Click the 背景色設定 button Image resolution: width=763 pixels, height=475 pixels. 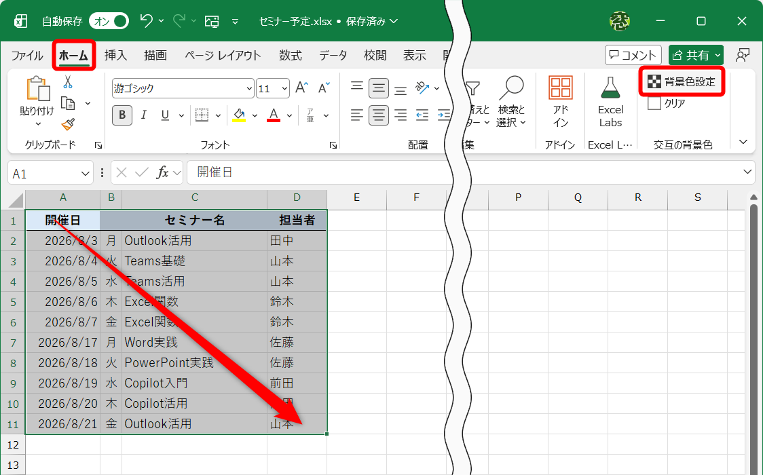coord(682,81)
